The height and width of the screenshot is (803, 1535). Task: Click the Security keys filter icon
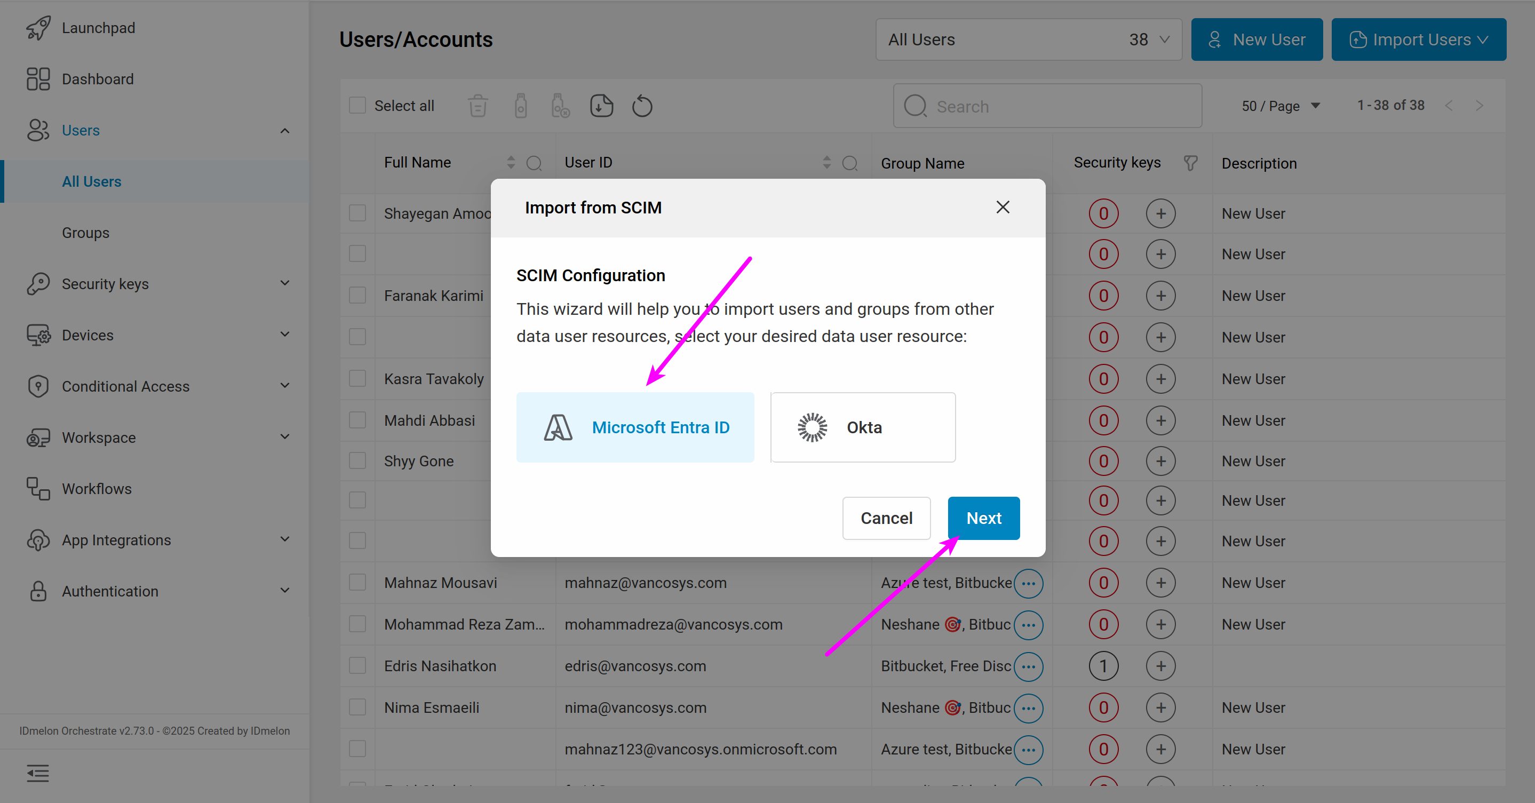pos(1190,163)
